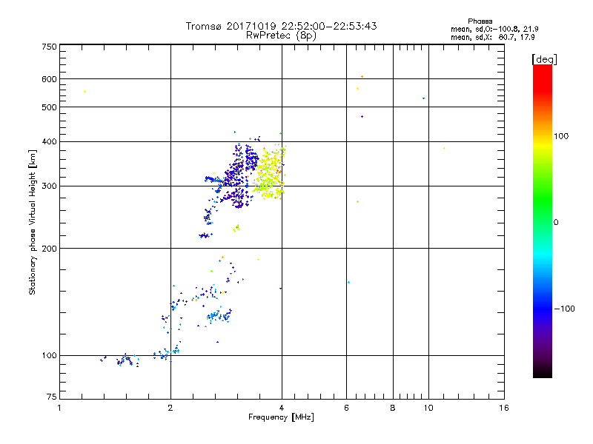Click the '2' x-axis tick label
The image size is (593, 444).
pos(170,408)
